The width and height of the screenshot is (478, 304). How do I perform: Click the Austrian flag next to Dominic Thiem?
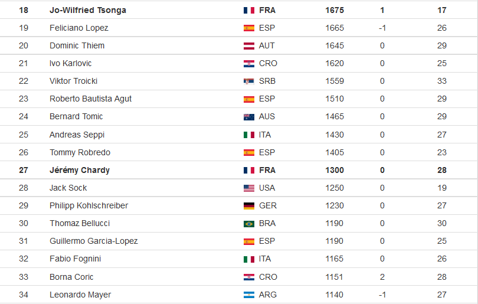coord(249,45)
